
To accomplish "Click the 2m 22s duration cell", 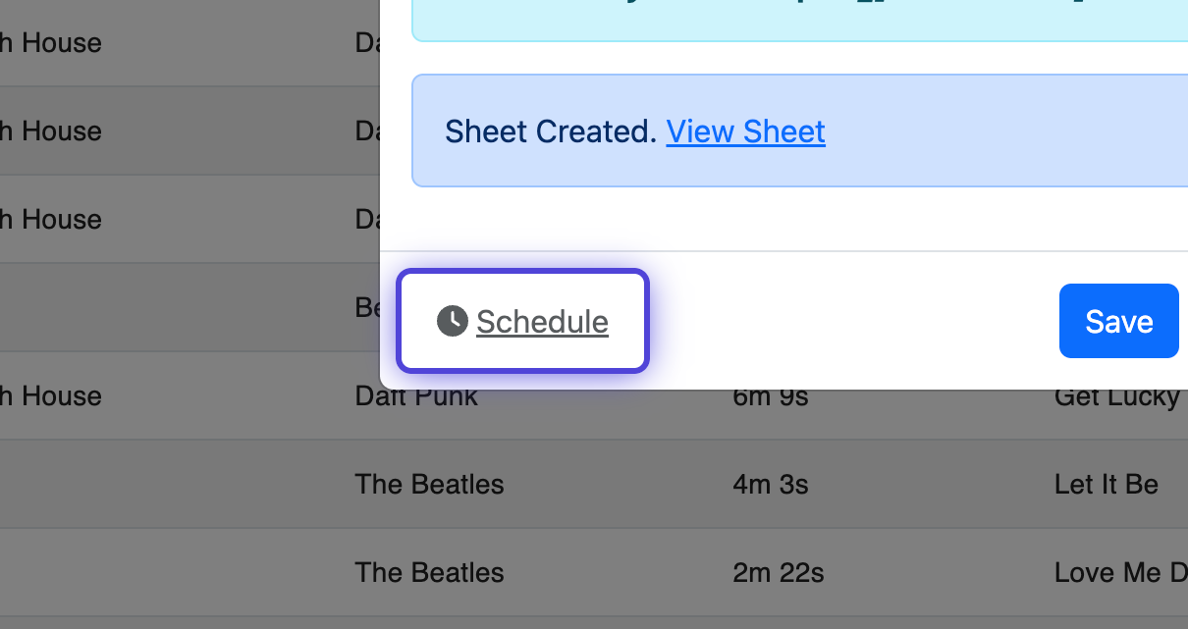I will [780, 572].
